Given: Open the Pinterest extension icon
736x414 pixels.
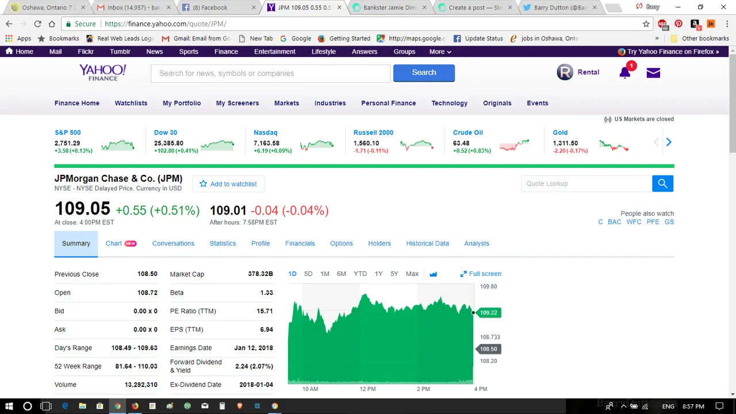Looking at the screenshot, I should (678, 24).
